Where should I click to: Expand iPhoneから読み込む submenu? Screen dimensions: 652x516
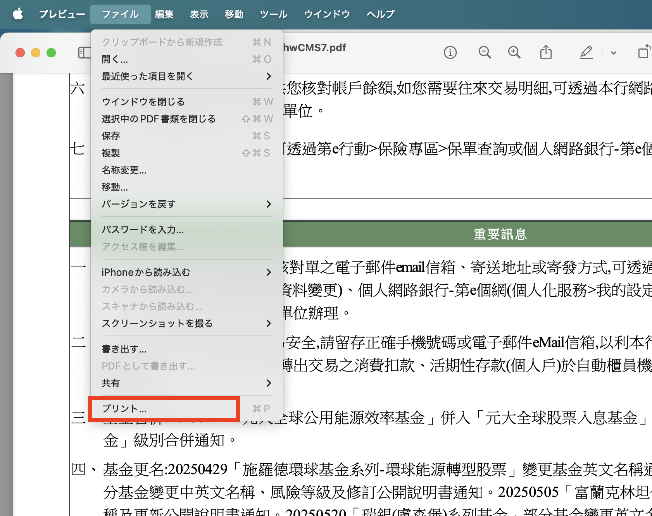tap(187, 272)
